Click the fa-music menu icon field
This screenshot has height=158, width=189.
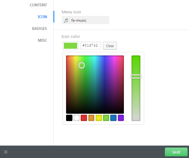pos(85,20)
